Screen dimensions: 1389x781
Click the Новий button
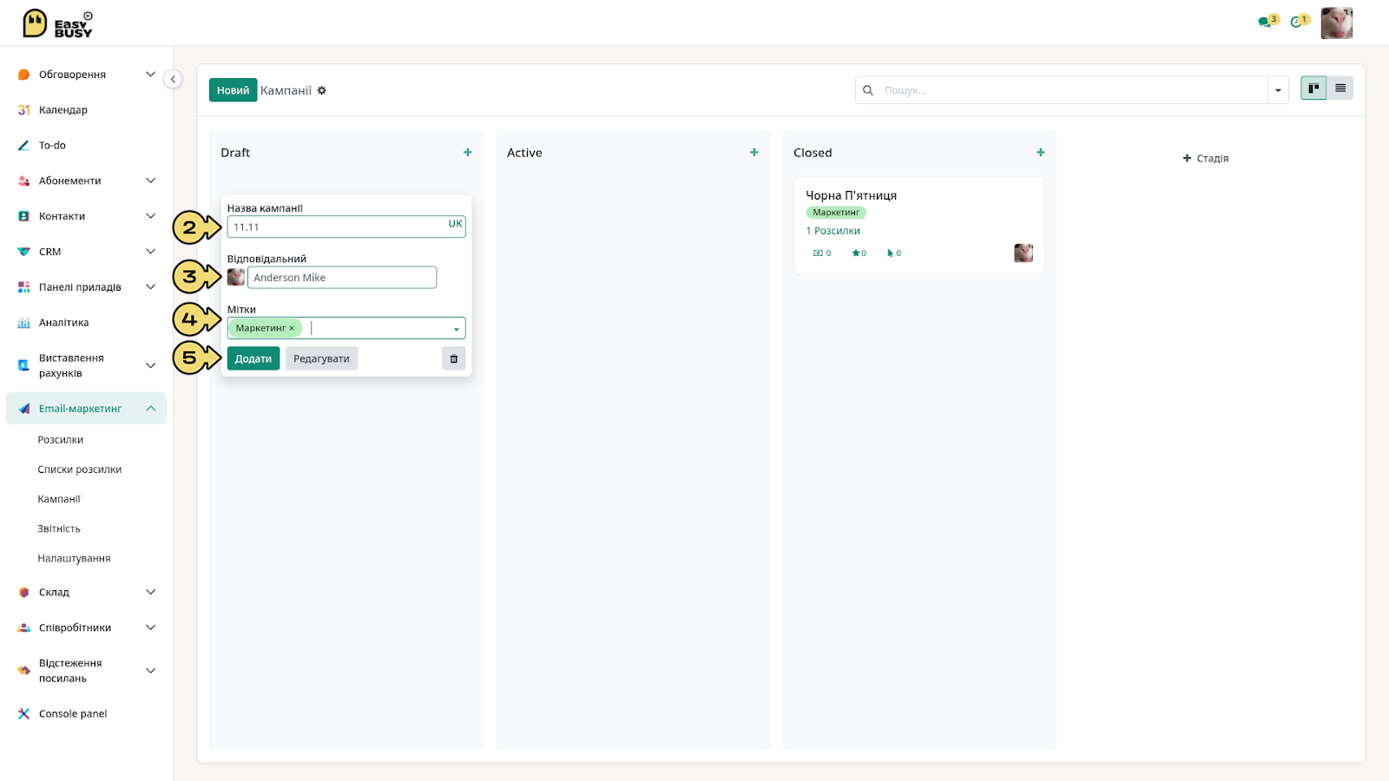coord(233,90)
